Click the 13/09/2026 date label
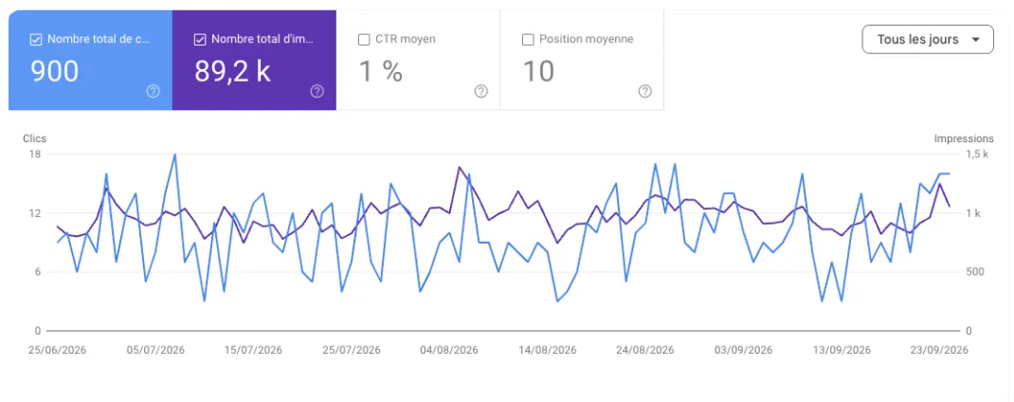 point(842,350)
